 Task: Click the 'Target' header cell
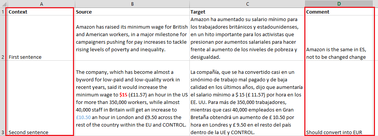tap(247, 12)
